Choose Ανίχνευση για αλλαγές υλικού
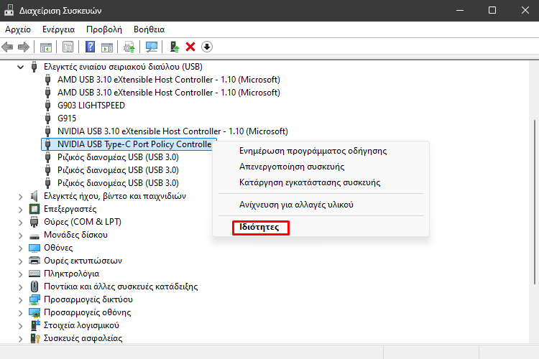This screenshot has width=539, height=359. (x=321, y=205)
